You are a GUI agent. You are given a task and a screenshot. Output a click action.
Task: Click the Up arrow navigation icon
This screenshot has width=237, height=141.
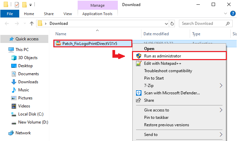(x=32, y=23)
